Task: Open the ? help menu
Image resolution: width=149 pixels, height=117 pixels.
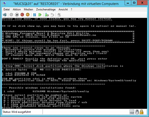Action: (x=71, y=9)
